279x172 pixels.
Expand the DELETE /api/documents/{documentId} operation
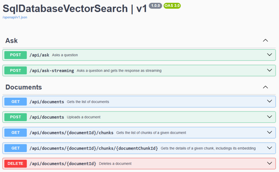point(269,164)
